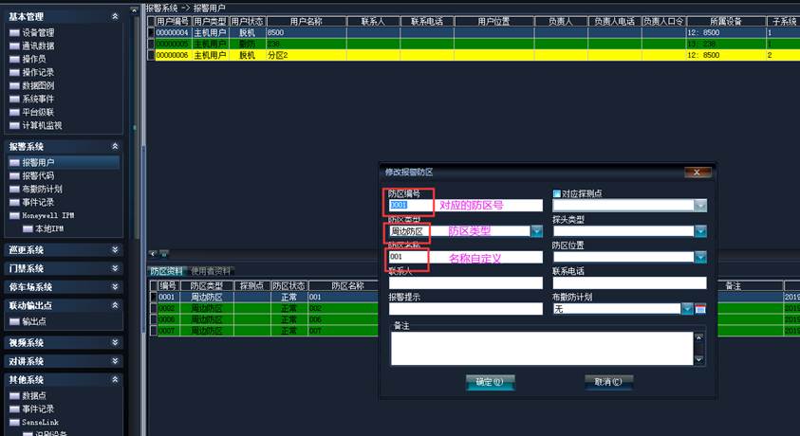The height and width of the screenshot is (436, 800).
Task: Switch to the 使用者资料 tab
Action: [211, 271]
